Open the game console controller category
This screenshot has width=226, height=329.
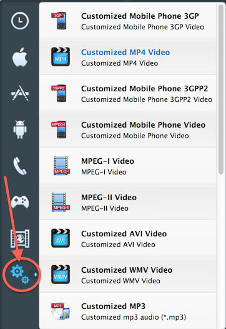pyautogui.click(x=20, y=202)
